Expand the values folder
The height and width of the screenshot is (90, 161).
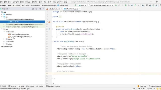(x=4, y=44)
